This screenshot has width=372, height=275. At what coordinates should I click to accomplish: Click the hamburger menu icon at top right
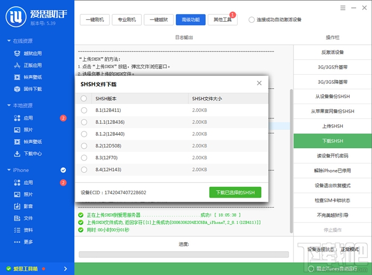pyautogui.click(x=343, y=8)
